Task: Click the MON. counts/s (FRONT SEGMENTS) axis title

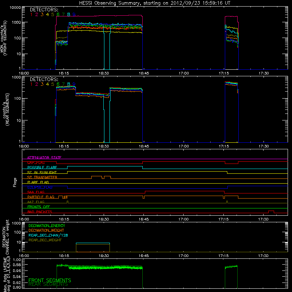Action: (3, 38)
